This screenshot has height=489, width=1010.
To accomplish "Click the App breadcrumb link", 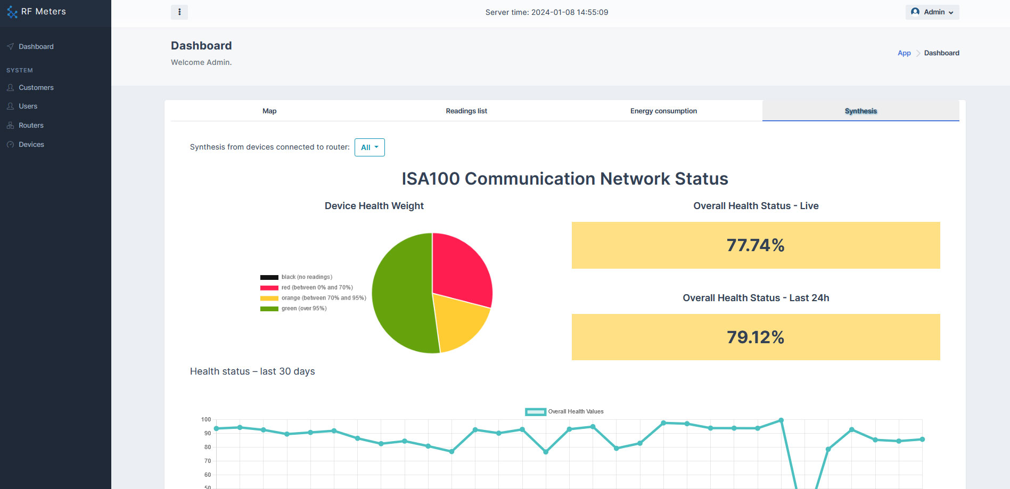I will tap(904, 53).
